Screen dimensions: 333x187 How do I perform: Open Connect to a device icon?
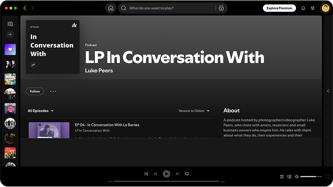(289, 176)
